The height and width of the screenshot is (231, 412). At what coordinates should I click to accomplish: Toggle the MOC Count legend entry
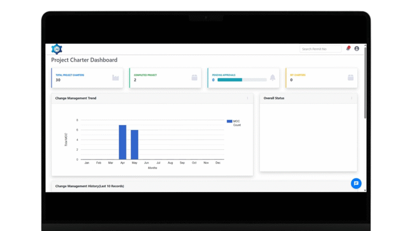coord(233,123)
